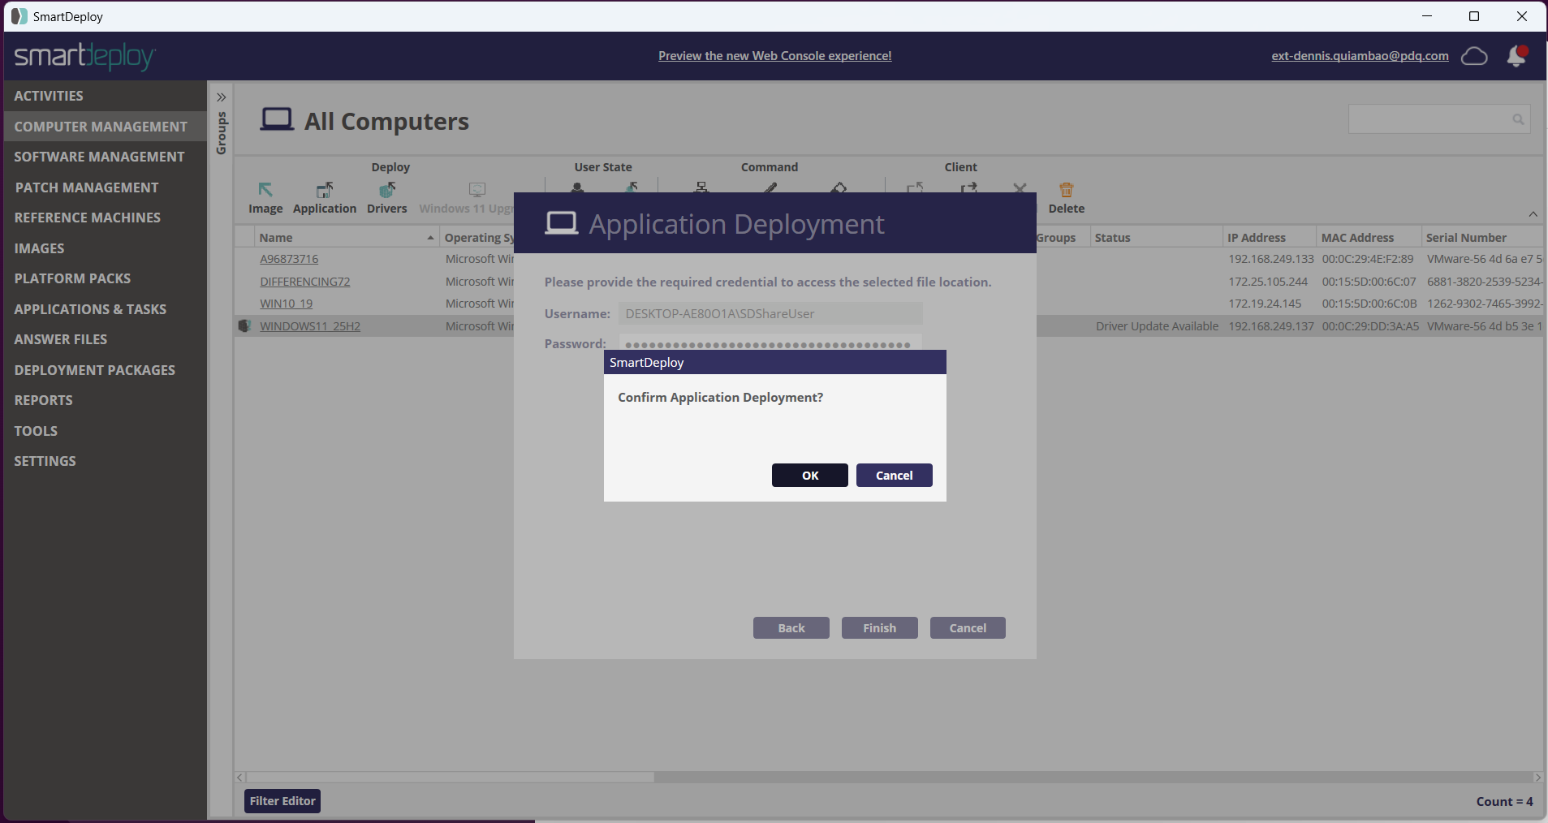Open the Patch Management section

click(x=86, y=187)
